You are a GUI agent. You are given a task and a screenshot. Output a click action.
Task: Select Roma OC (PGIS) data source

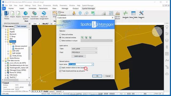(x=15, y=73)
